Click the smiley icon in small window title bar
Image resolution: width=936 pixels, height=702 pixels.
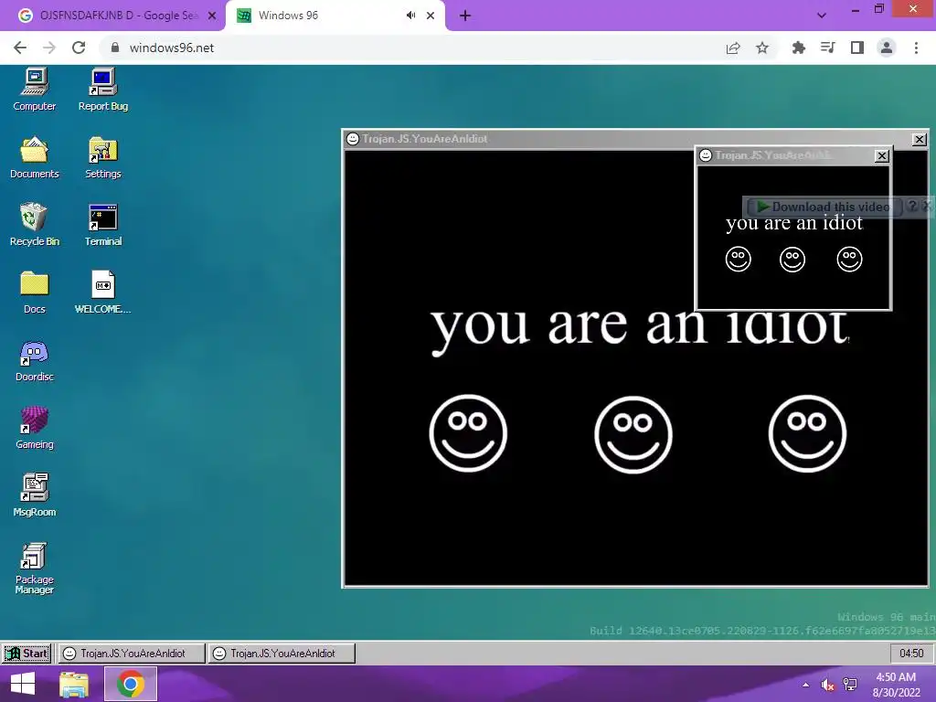coord(706,155)
